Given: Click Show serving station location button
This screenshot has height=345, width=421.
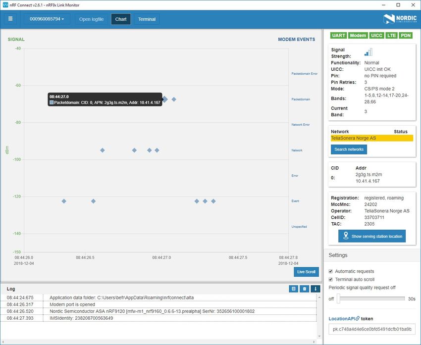Looking at the screenshot, I should pos(372,236).
